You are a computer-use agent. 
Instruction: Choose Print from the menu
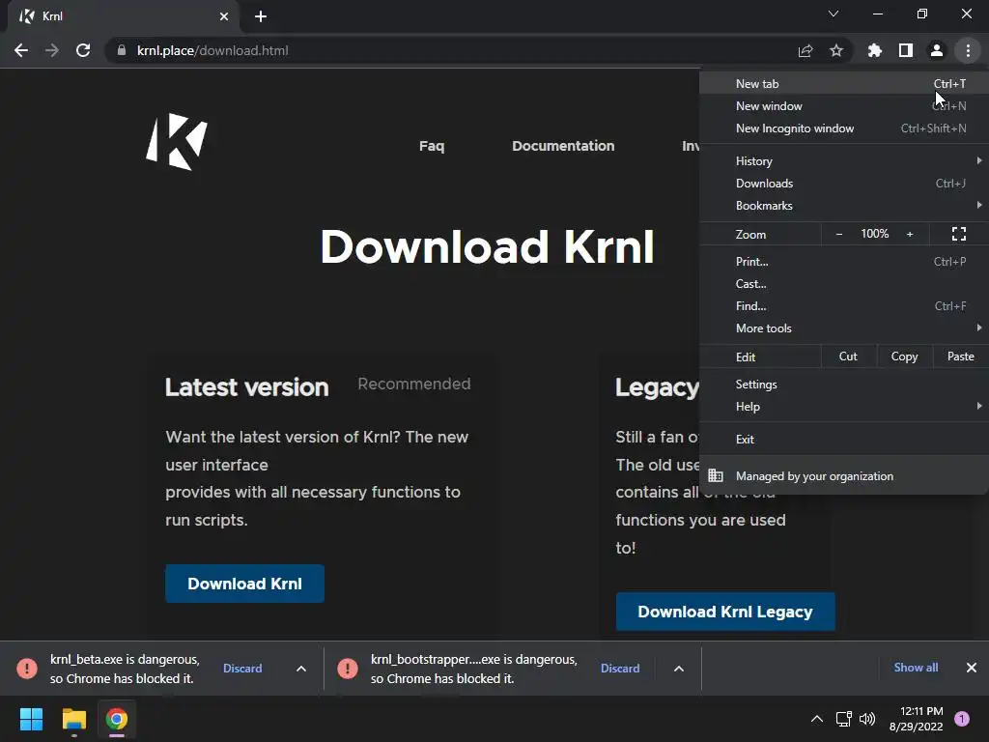(x=844, y=261)
